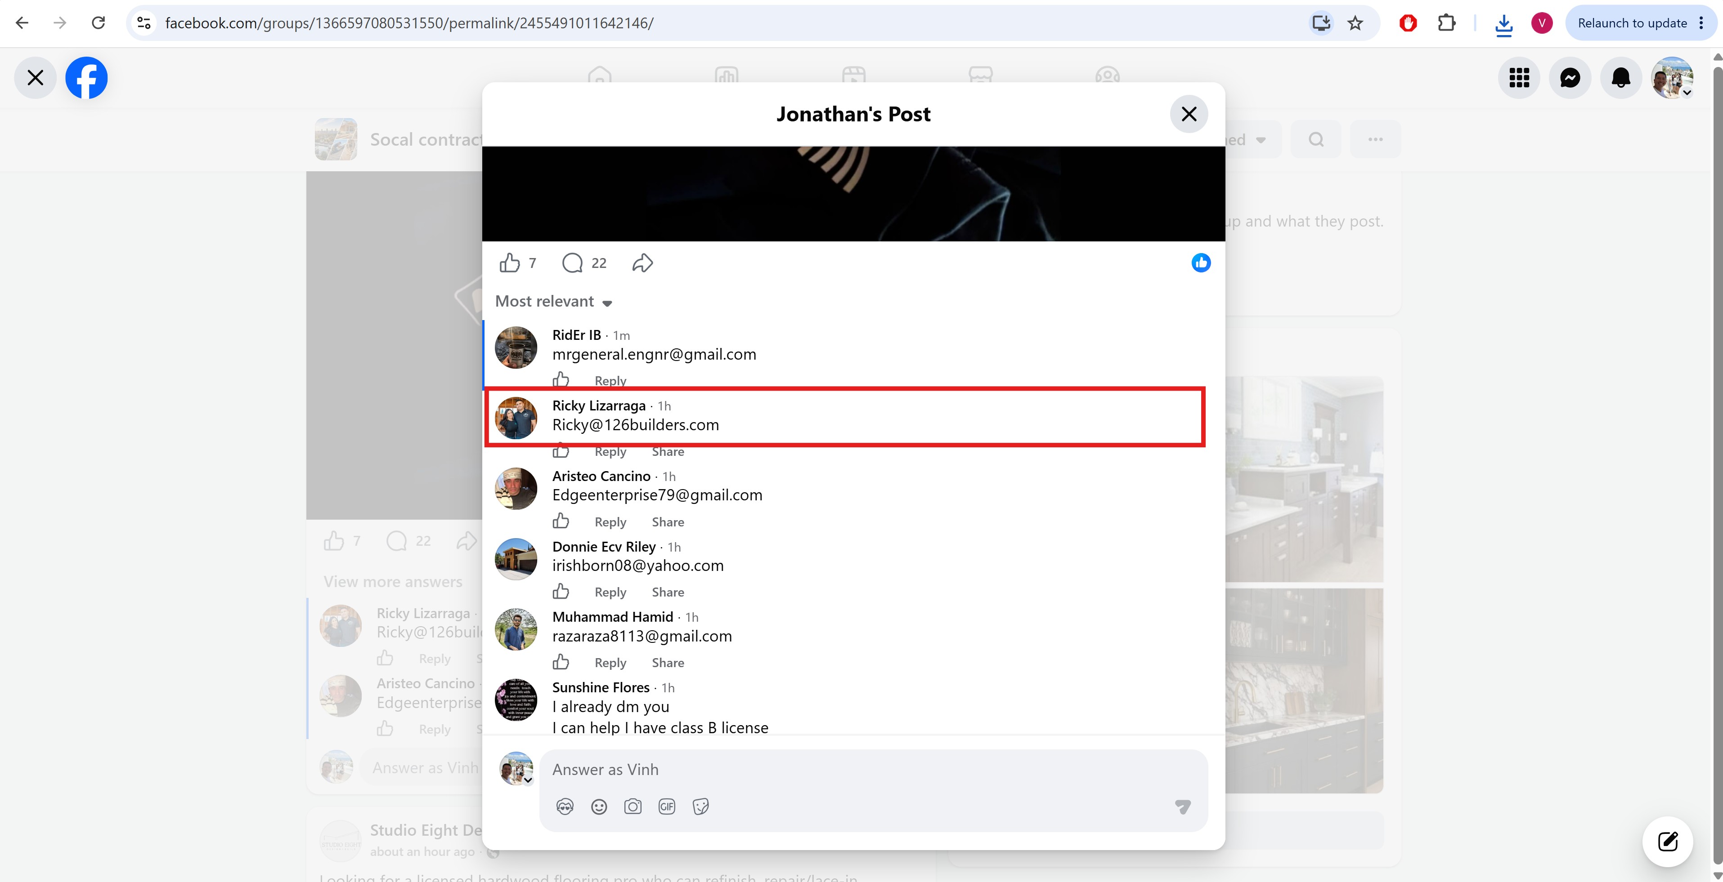Image resolution: width=1723 pixels, height=882 pixels.
Task: Open the red ad blocker extension
Action: 1408,23
